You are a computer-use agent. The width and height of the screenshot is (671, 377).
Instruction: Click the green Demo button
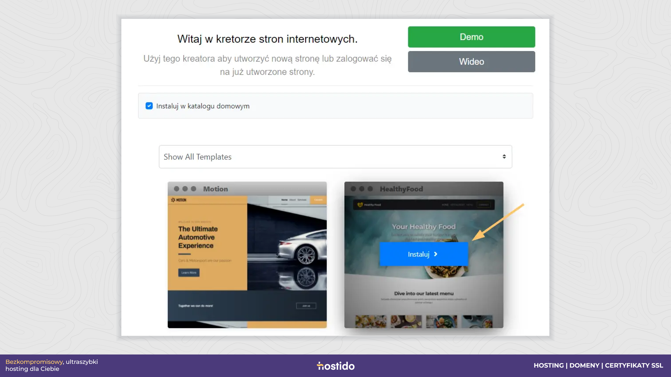coord(471,37)
